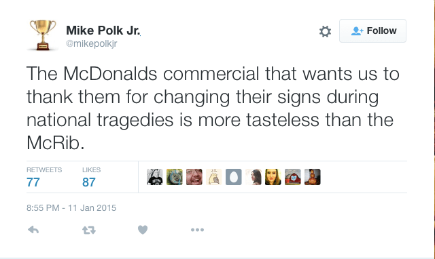
Task: Select the dark-haired woman profile avatar
Action: click(253, 177)
